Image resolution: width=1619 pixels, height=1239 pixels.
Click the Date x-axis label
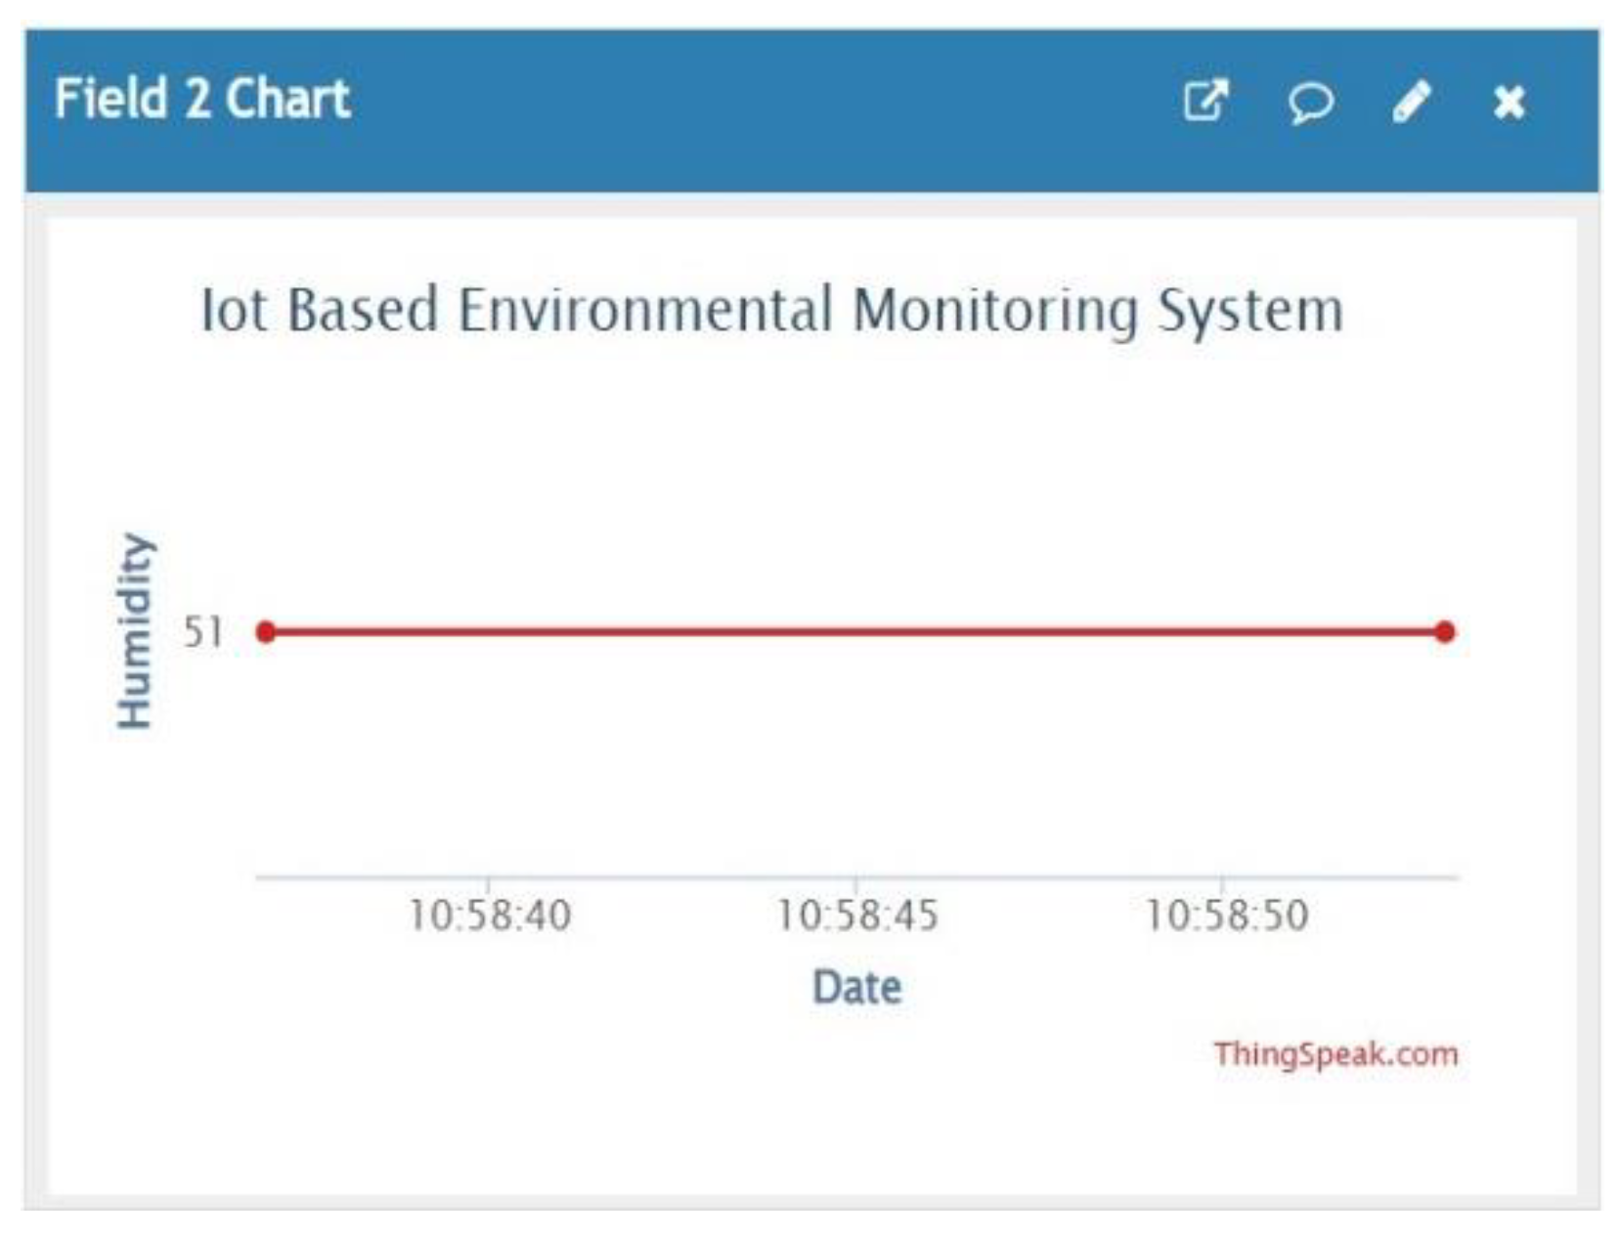coord(856,987)
